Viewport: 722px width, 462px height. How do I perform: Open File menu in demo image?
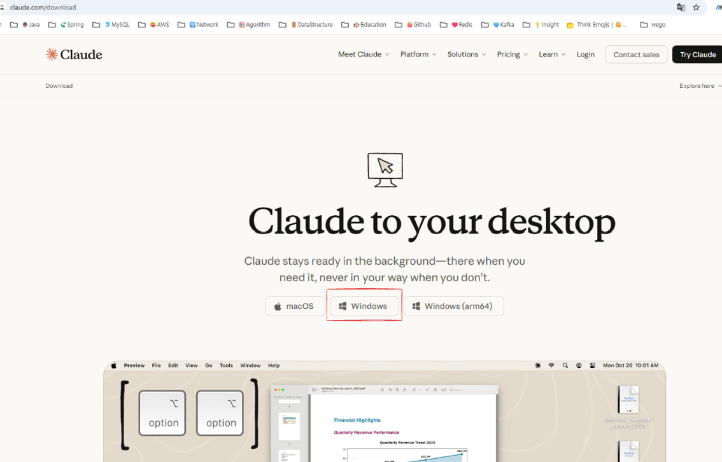point(157,365)
